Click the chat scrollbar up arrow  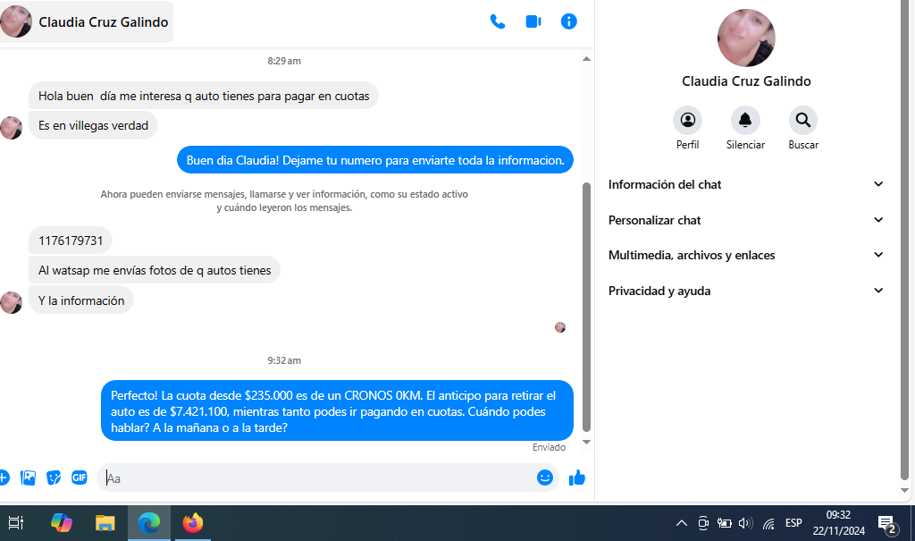(586, 59)
